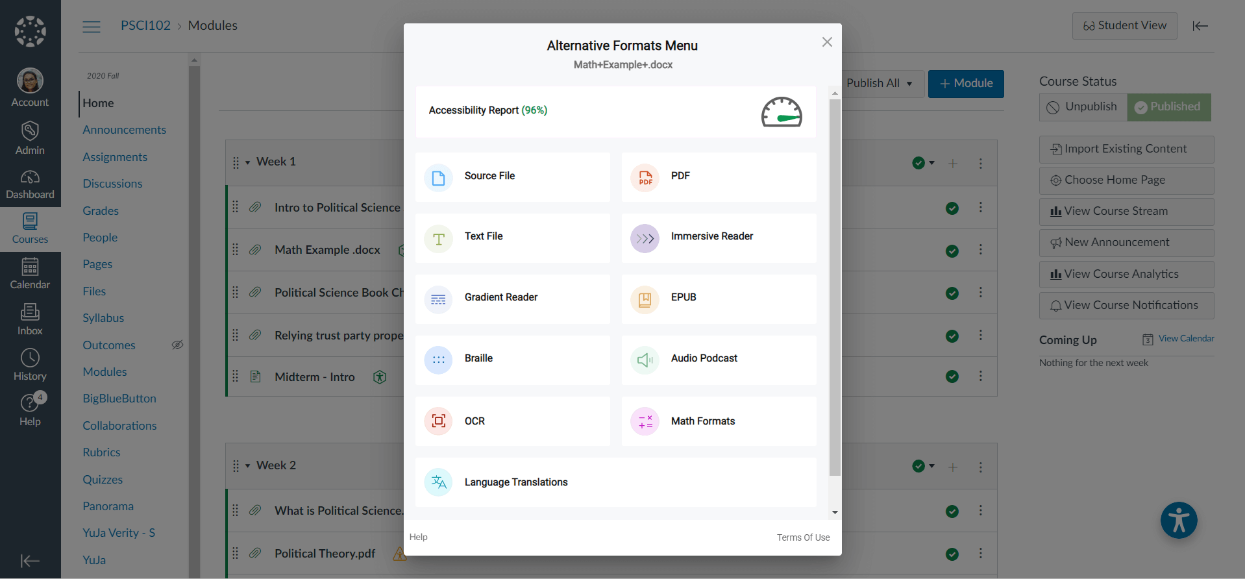Click the dialog's vertical scrollbar thumb
This screenshot has height=579, width=1245.
coord(835,288)
